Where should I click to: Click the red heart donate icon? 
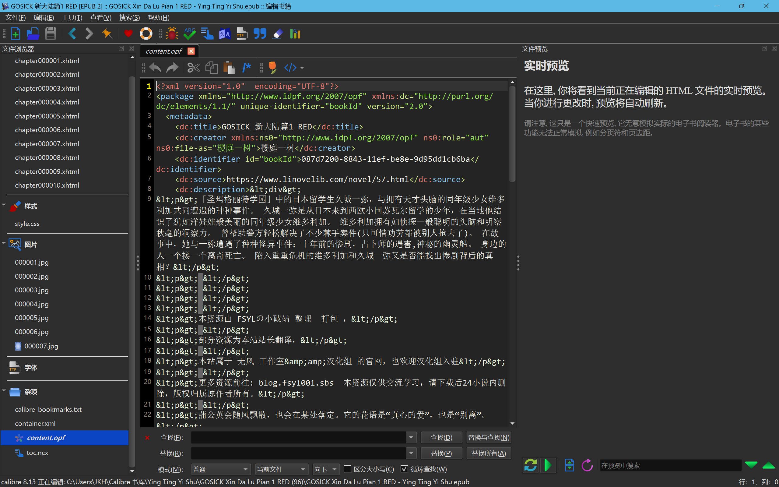point(128,34)
